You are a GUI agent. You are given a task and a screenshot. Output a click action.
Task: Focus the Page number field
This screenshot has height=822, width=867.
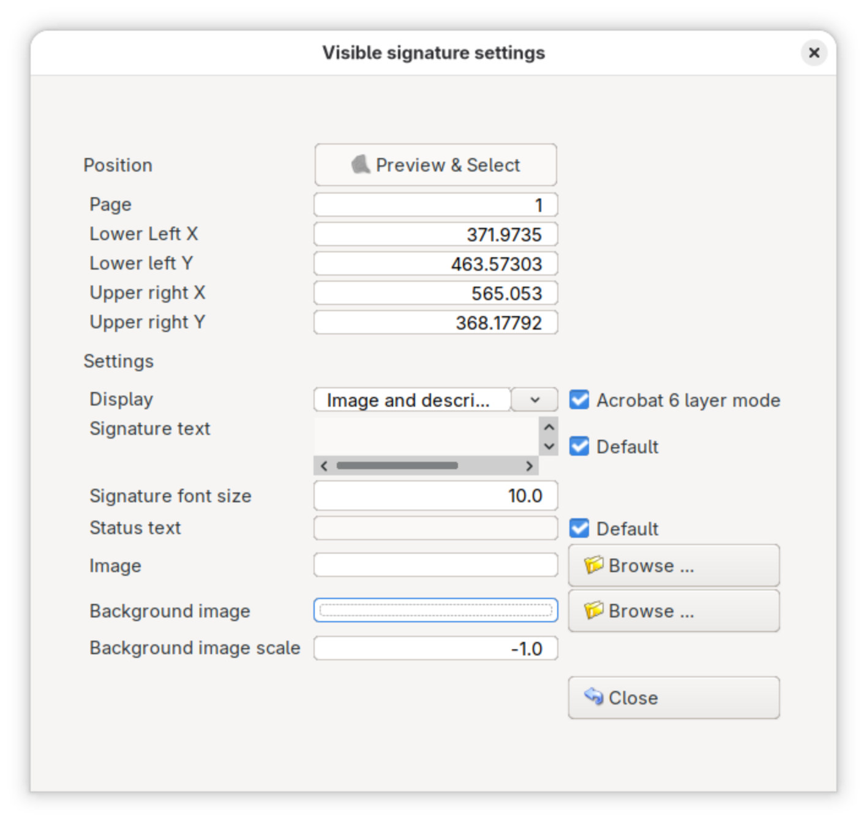click(435, 205)
